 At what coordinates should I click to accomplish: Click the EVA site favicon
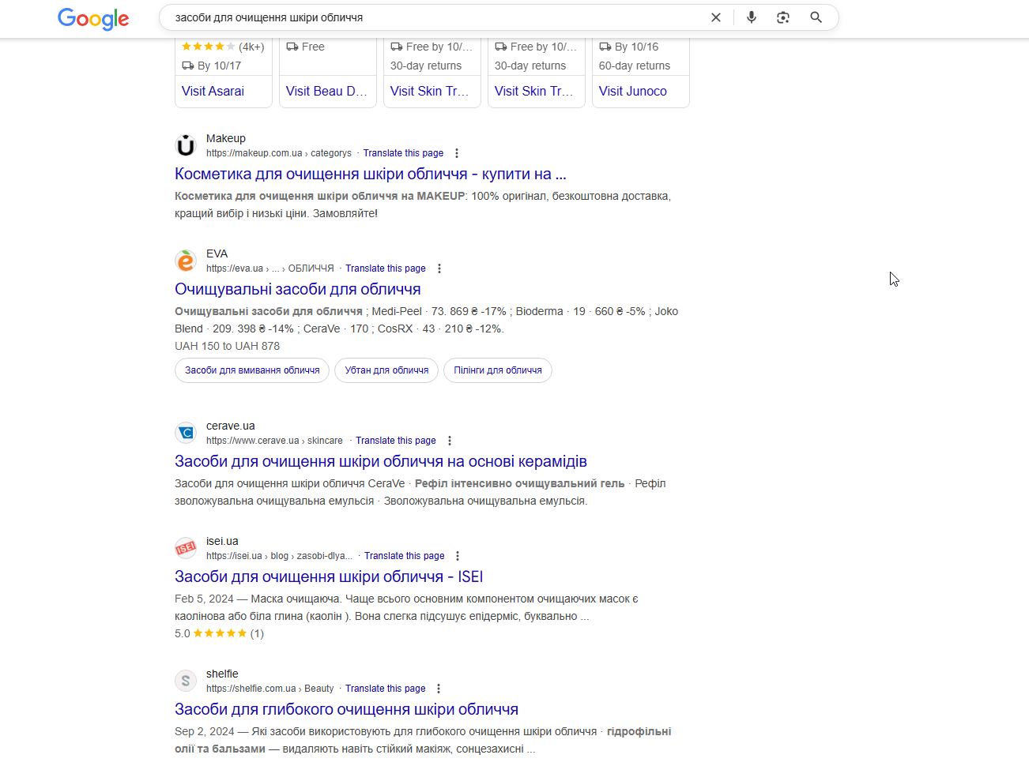[x=186, y=261]
